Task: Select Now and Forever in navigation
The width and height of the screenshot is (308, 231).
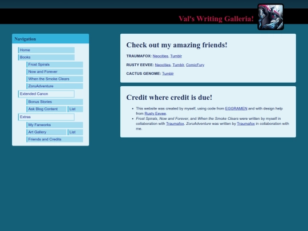Action: click(x=55, y=72)
